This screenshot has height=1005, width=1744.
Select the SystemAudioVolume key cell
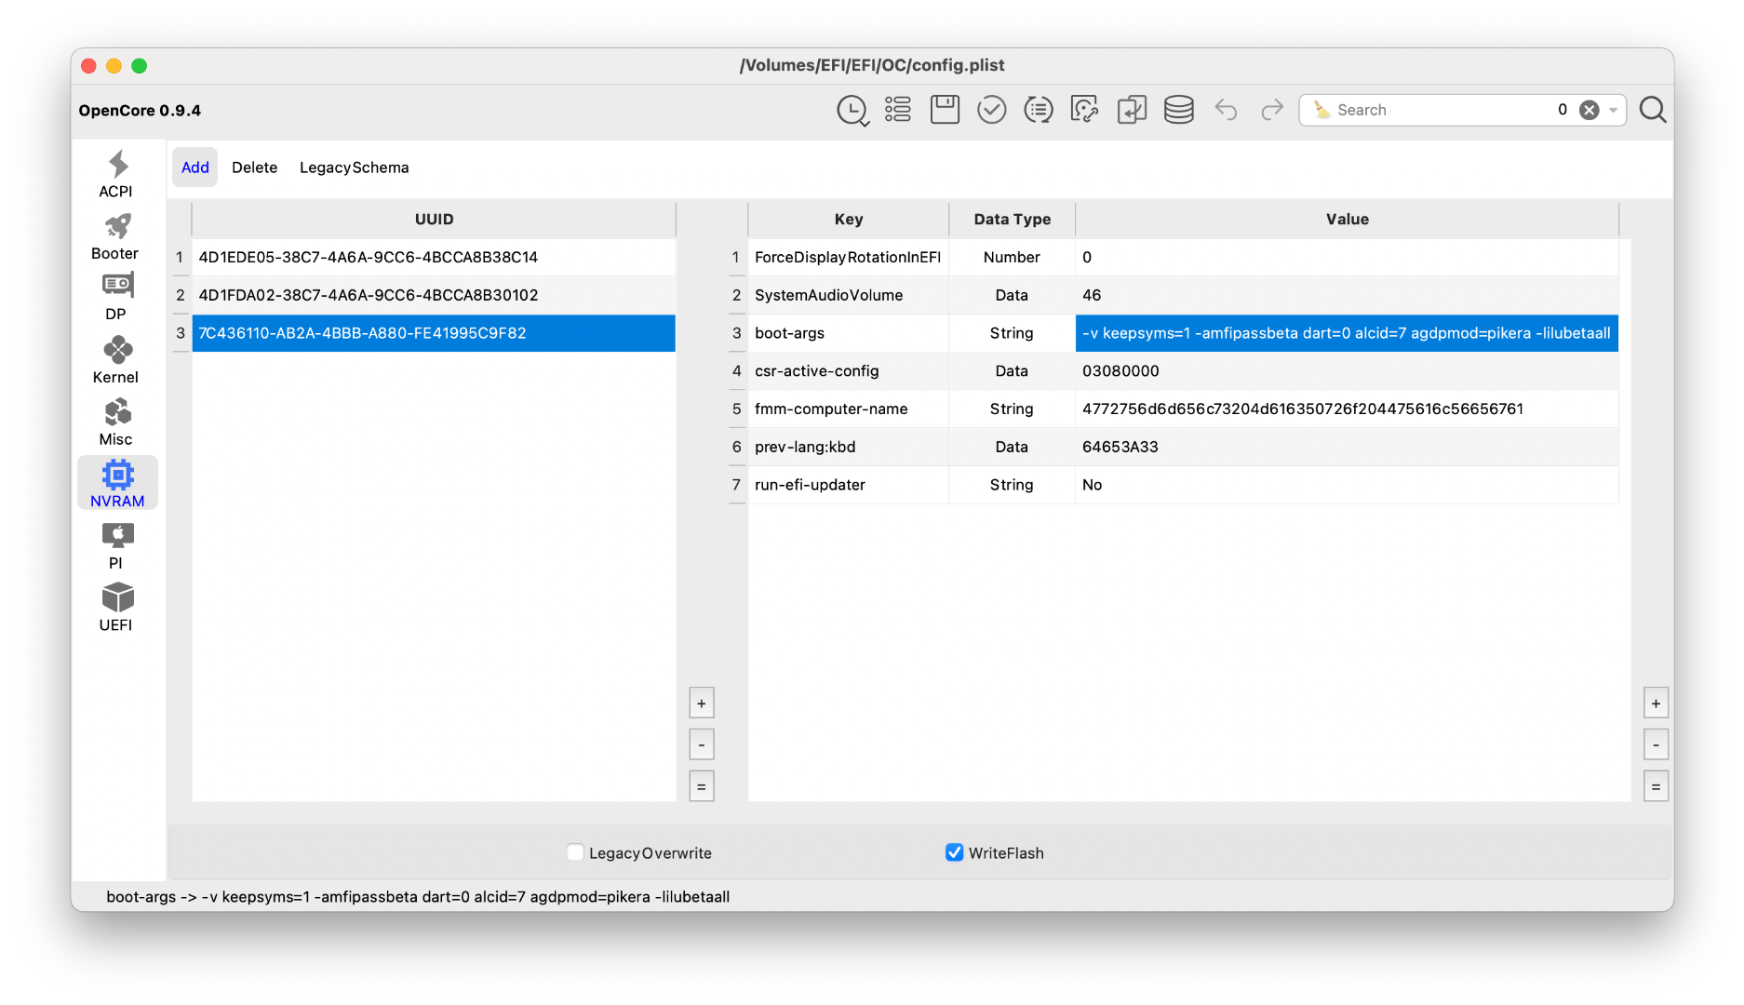[849, 295]
